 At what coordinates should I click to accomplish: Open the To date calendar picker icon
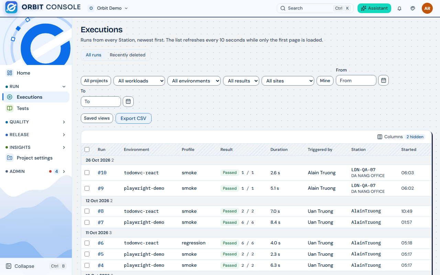pyautogui.click(x=128, y=101)
